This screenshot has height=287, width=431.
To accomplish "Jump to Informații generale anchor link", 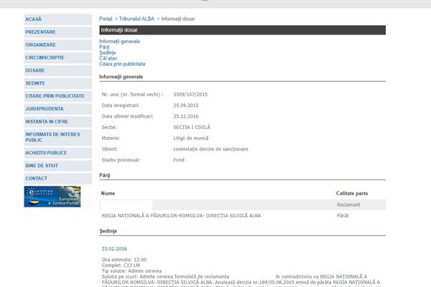I will coord(119,42).
